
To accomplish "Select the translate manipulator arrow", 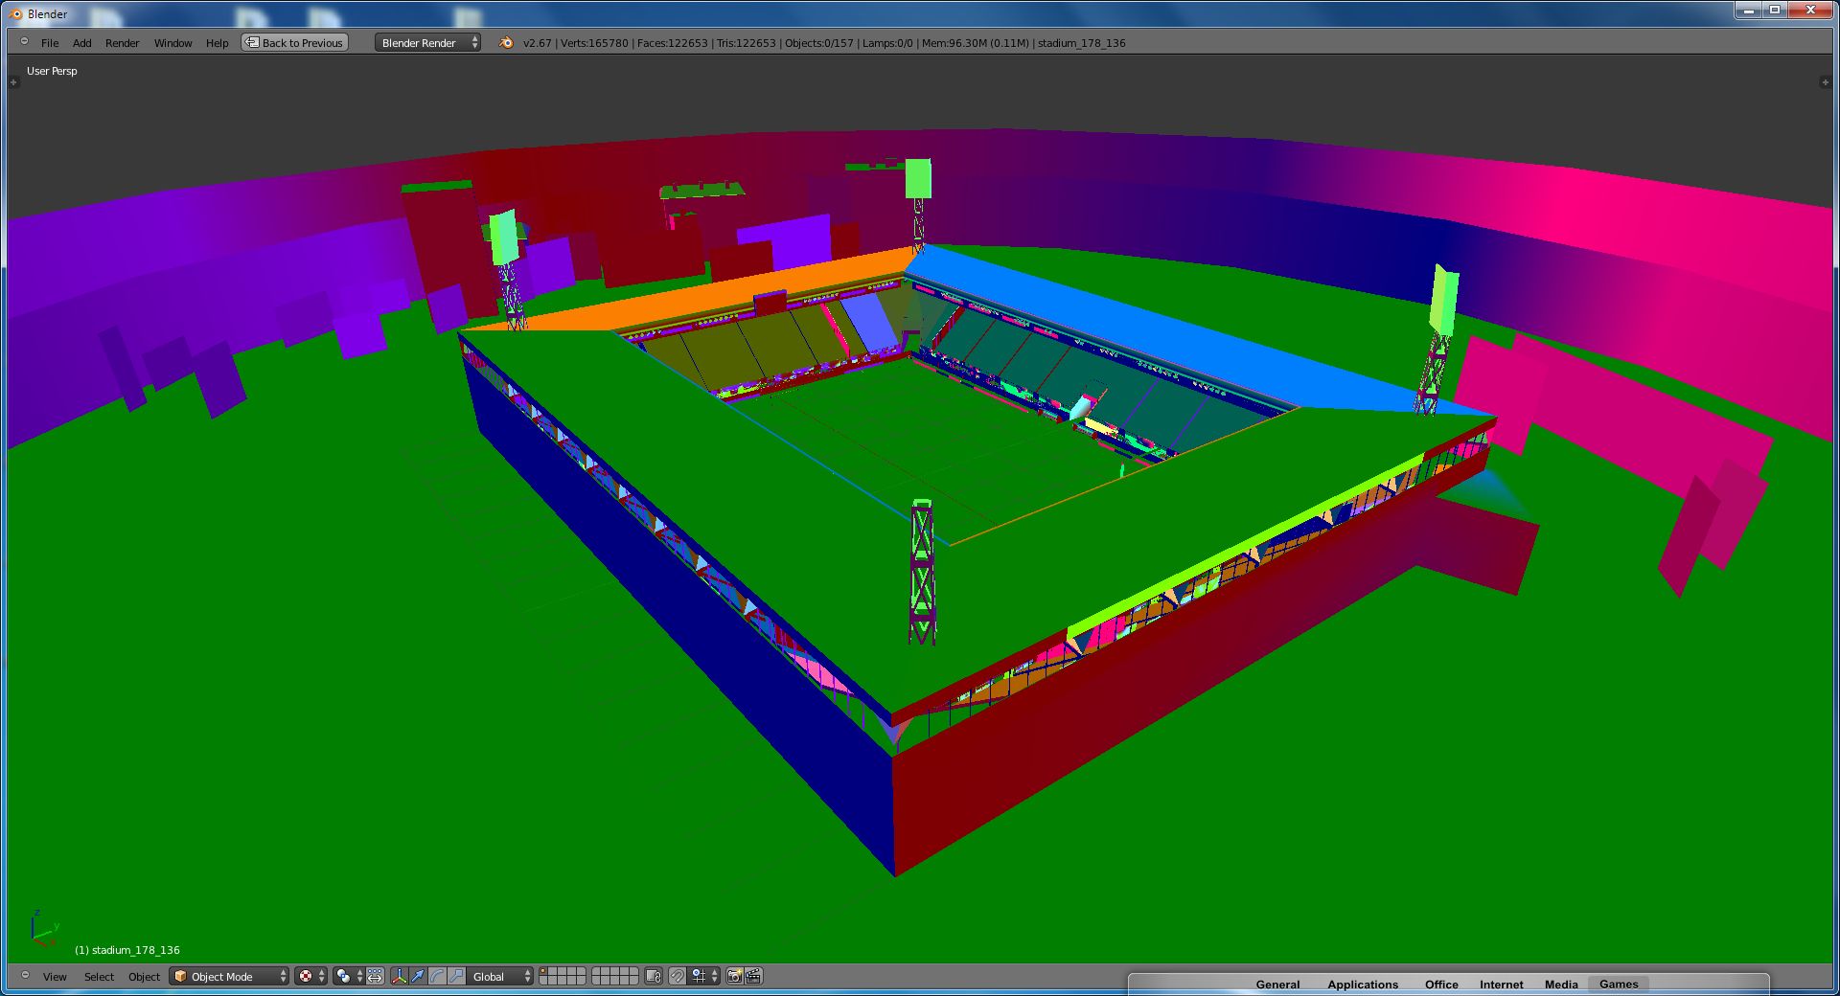I will coord(419,976).
